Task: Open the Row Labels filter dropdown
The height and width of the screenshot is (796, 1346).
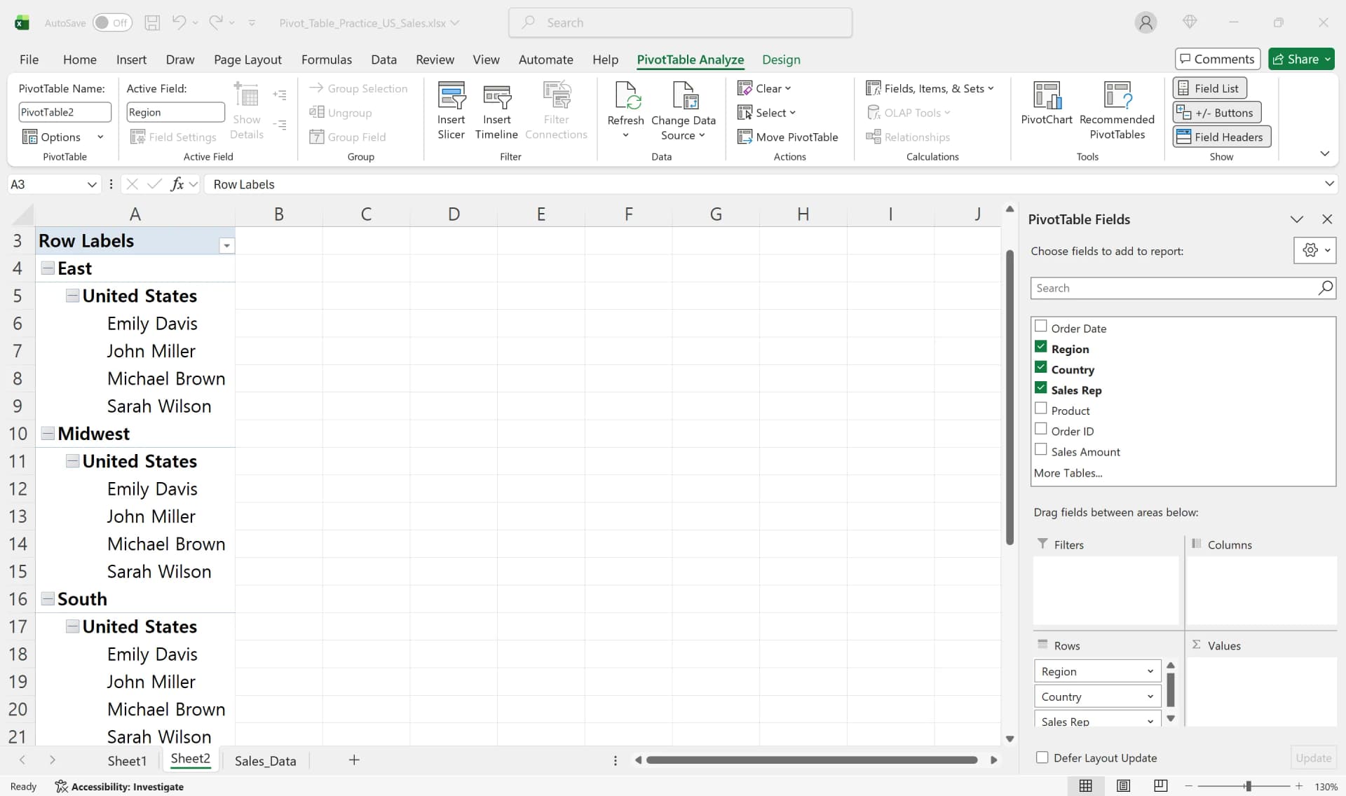Action: [x=226, y=245]
